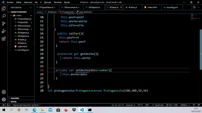The image size is (202, 113).
Task: Open tsconfig.json in the explorer
Action: point(23,50)
